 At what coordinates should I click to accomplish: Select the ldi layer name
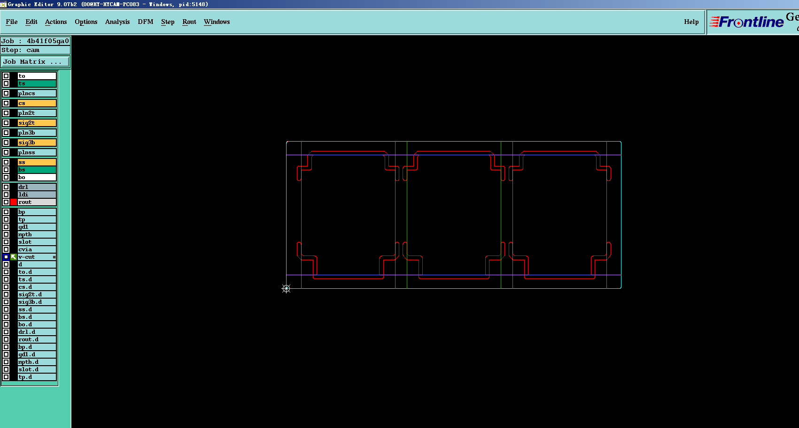coord(37,195)
